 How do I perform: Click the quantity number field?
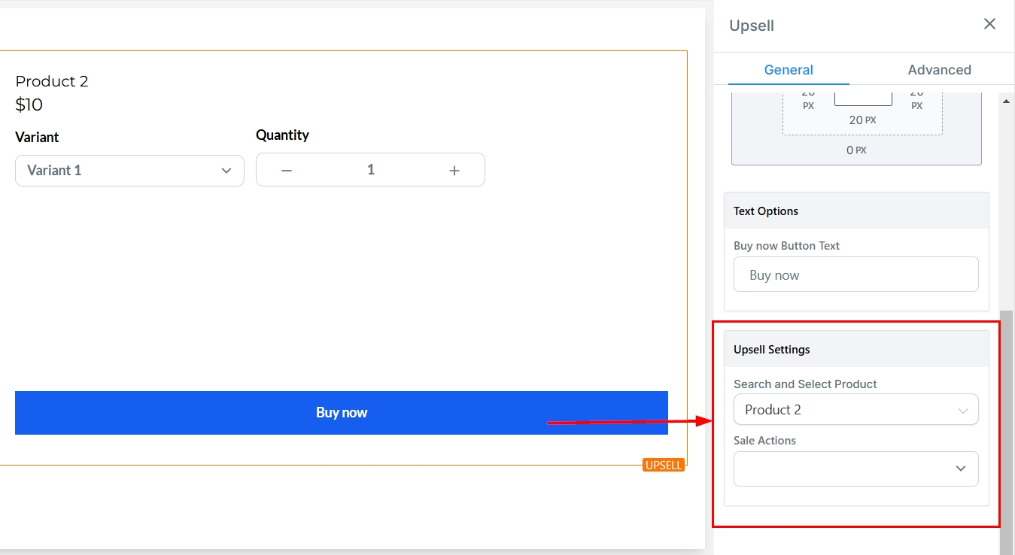point(370,170)
